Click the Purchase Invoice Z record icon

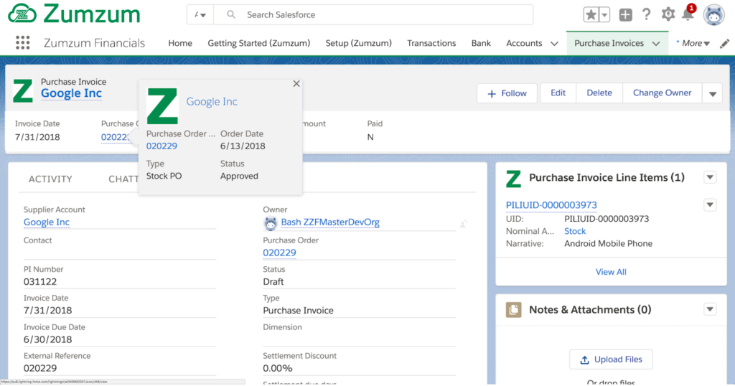click(x=23, y=90)
